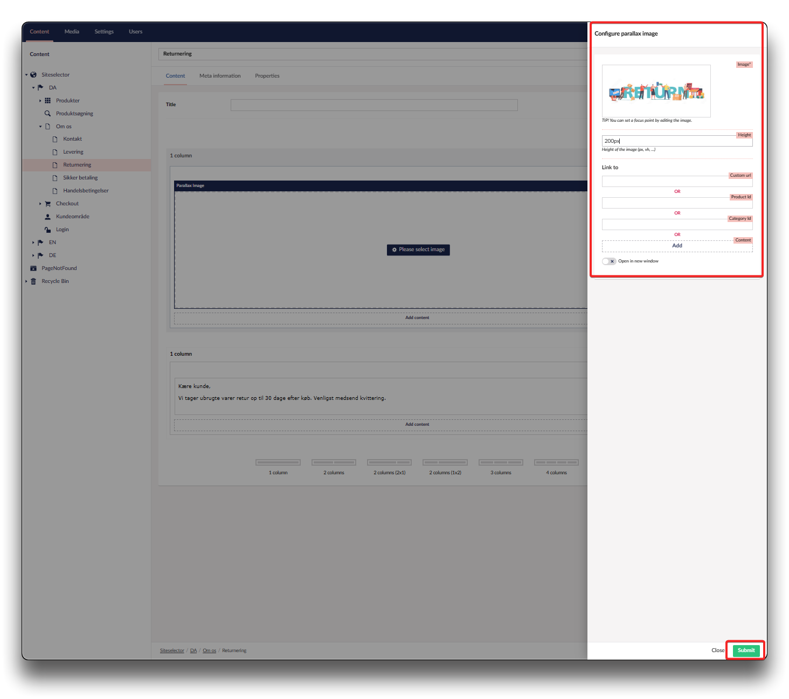Open Om os breadcrumb link
Screen dimensions: 789x699
coord(209,651)
